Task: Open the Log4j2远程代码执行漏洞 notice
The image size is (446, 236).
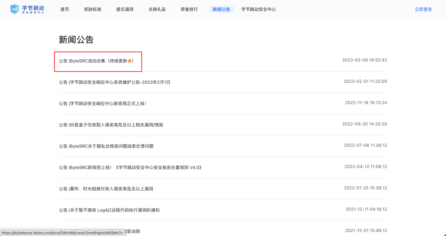Action: tap(109, 210)
